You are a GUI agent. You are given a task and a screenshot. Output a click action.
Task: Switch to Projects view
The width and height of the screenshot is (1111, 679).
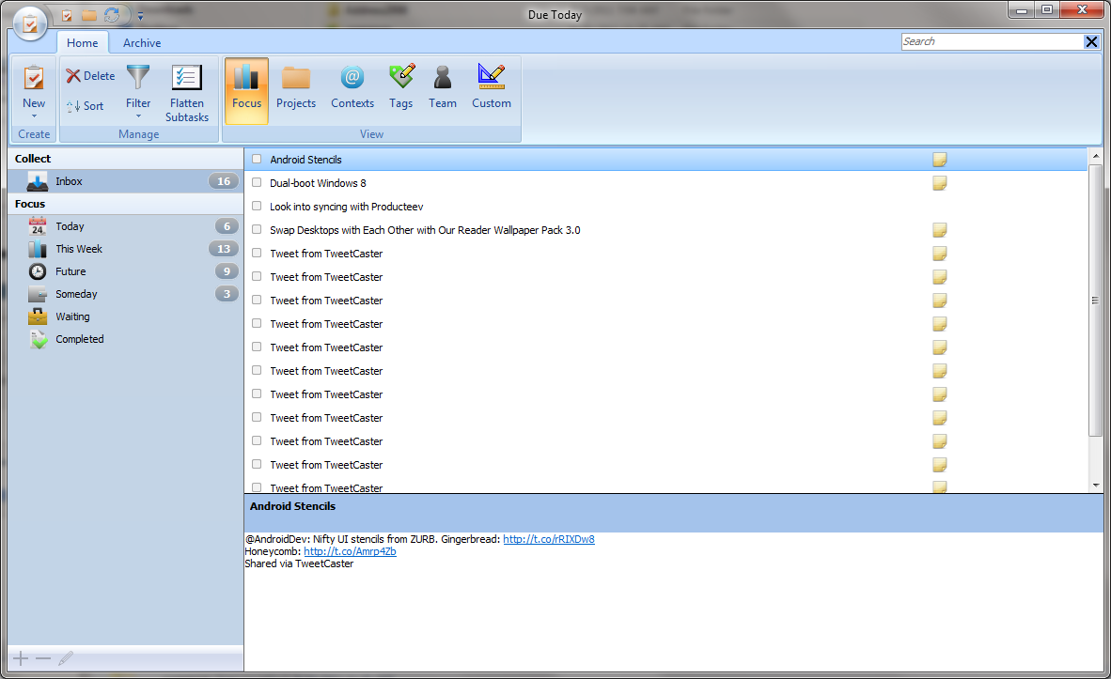point(296,89)
